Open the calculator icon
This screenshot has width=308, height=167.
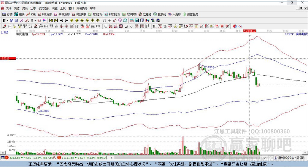(x=137, y=20)
